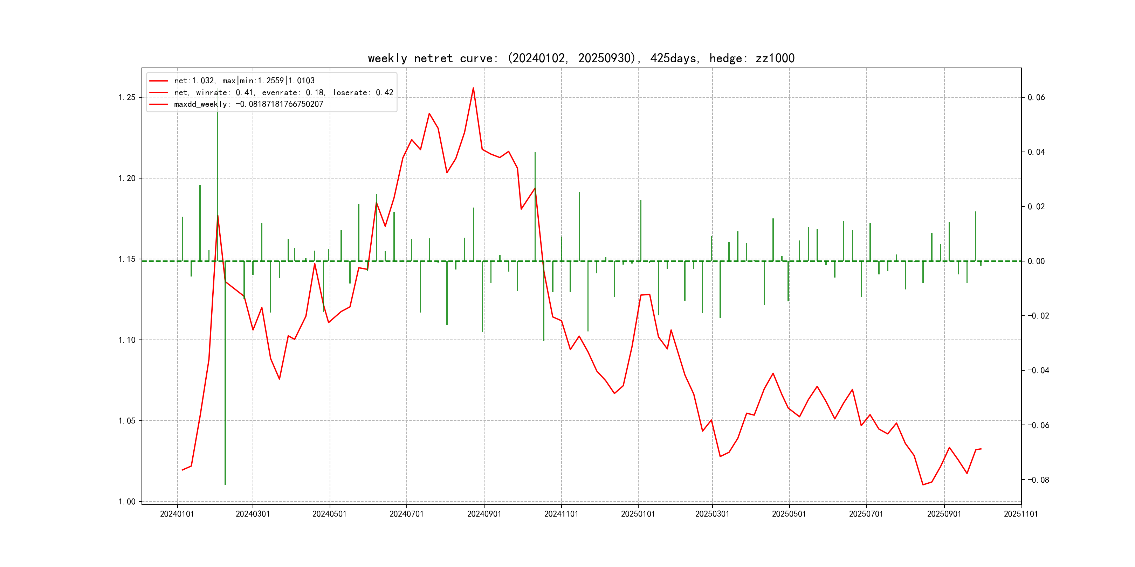Click x-axis label 20240901
The height and width of the screenshot is (567, 1135).
coord(484,514)
